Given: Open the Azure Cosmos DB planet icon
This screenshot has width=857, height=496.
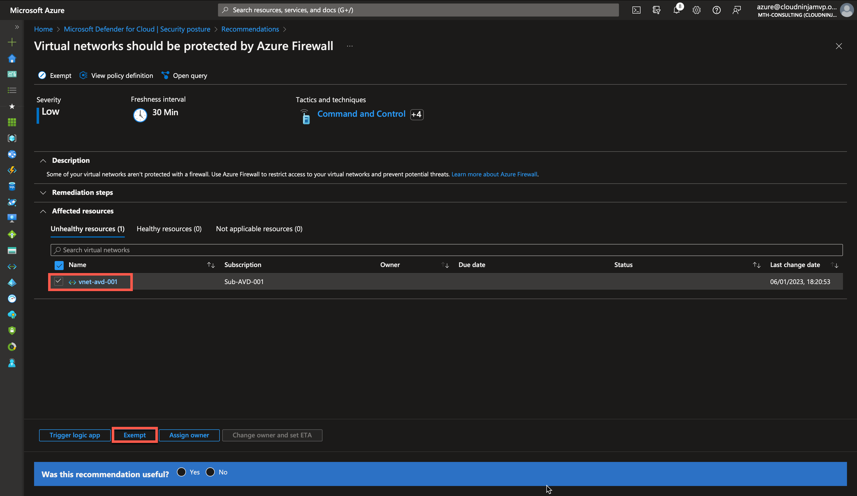Looking at the screenshot, I should (x=12, y=202).
